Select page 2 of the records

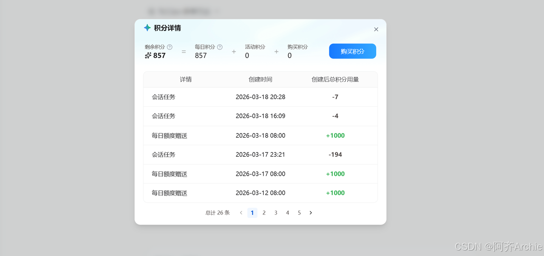pos(264,212)
